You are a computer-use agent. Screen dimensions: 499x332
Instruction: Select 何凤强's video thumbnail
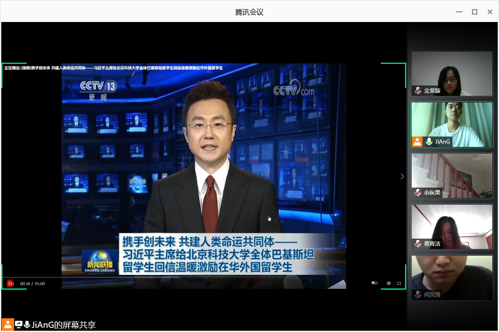[x=452, y=278]
